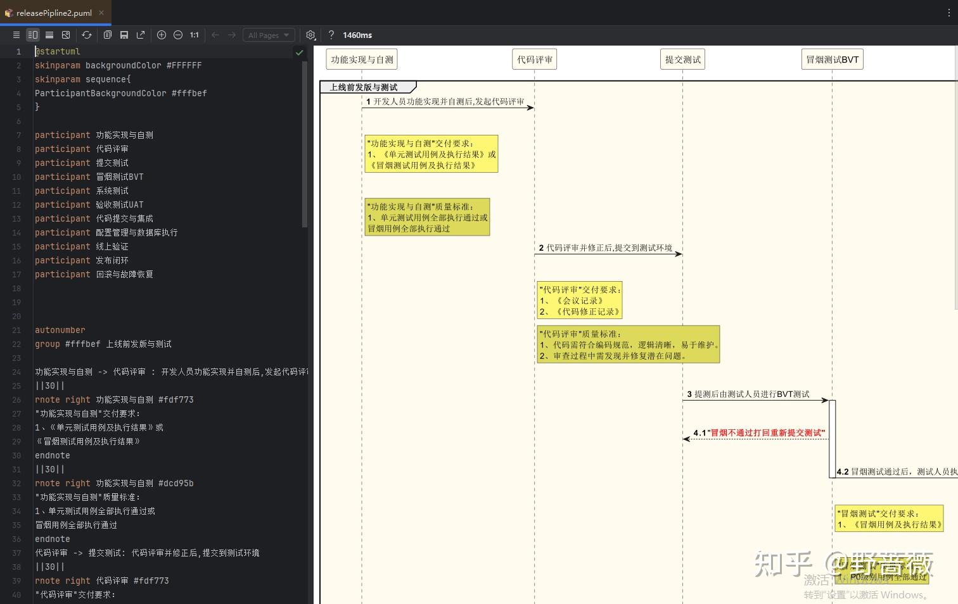Enable the split editor-preview layout
Screen dimensions: 958x604
pos(33,35)
